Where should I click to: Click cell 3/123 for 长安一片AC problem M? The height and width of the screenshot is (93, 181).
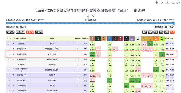click(162, 54)
